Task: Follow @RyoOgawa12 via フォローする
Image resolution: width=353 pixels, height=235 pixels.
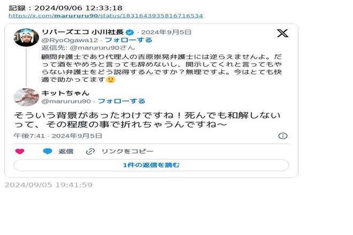Action: pyautogui.click(x=128, y=40)
